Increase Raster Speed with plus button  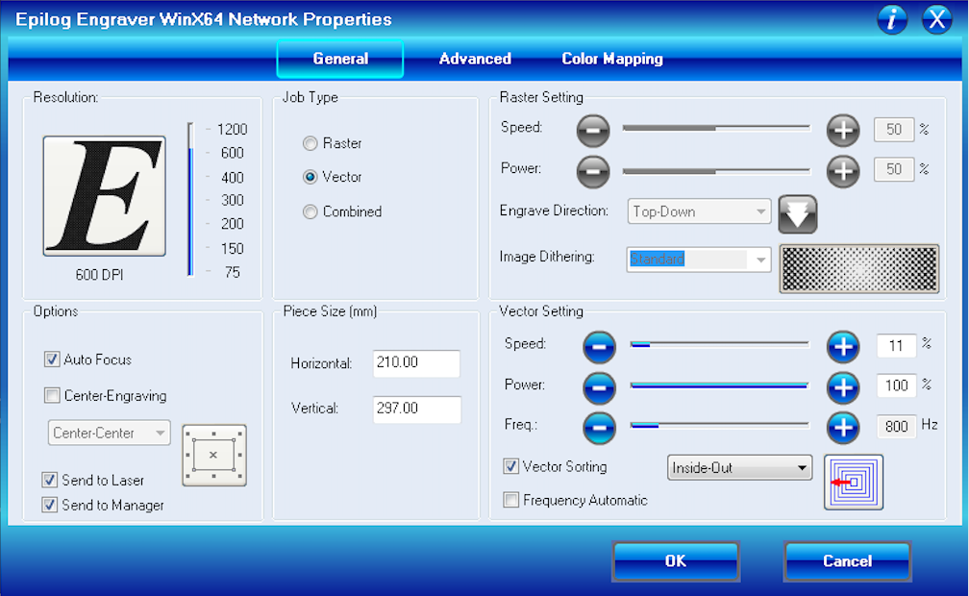pos(843,131)
